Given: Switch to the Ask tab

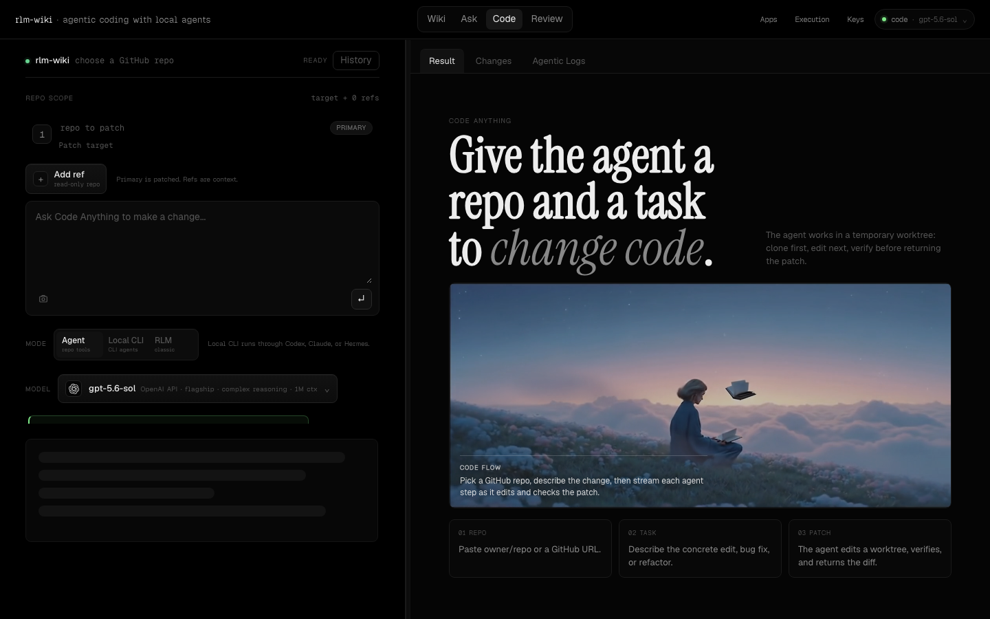Looking at the screenshot, I should click(x=469, y=19).
